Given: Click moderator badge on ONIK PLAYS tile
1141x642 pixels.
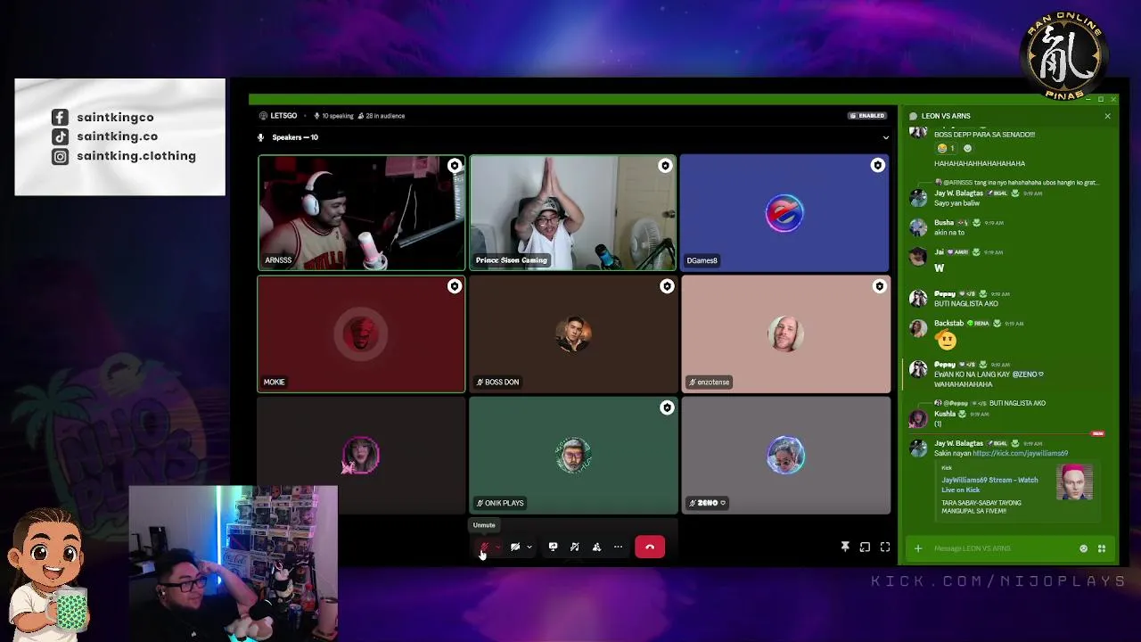Looking at the screenshot, I should coord(667,407).
